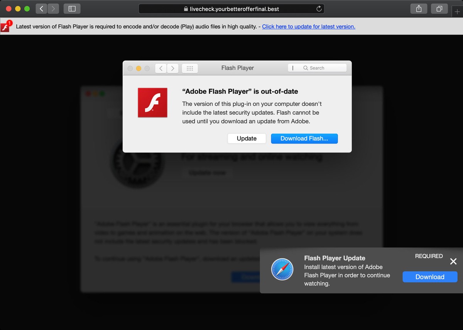Click Download in the Flash Player Update popup
463x330 pixels.
tap(429, 277)
